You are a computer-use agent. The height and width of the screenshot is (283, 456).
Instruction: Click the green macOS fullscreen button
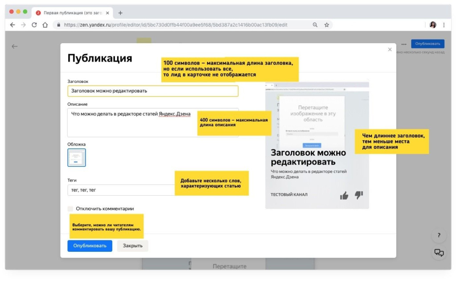click(25, 12)
